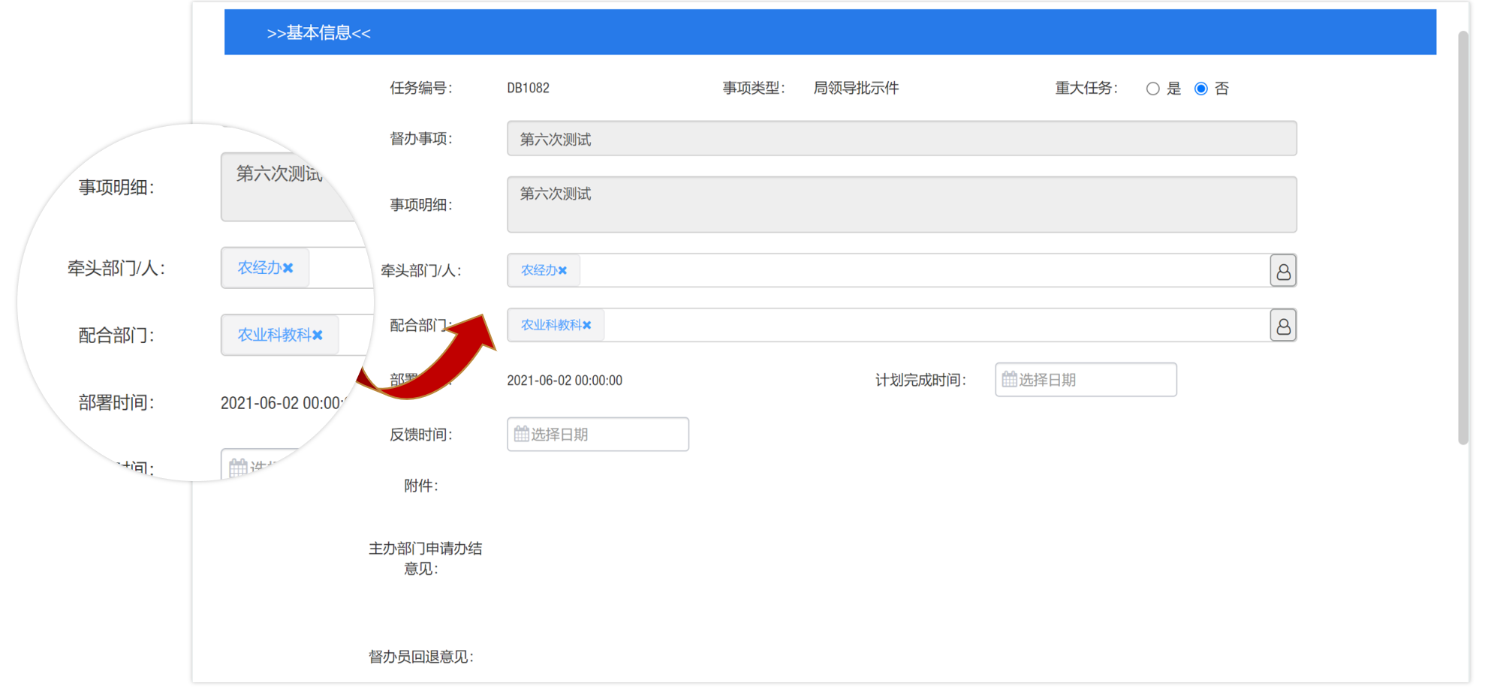
Task: Open the 反馈时间 date picker dropdown
Action: pos(598,434)
